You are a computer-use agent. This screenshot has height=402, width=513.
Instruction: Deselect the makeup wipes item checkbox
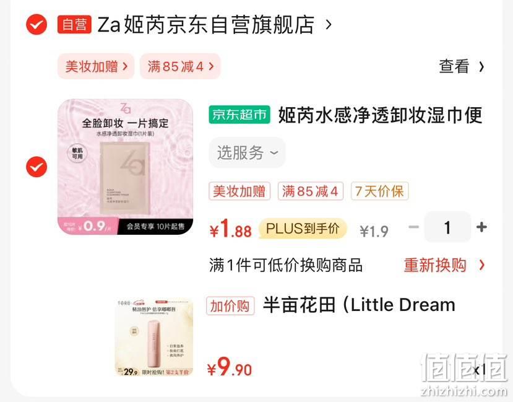37,167
